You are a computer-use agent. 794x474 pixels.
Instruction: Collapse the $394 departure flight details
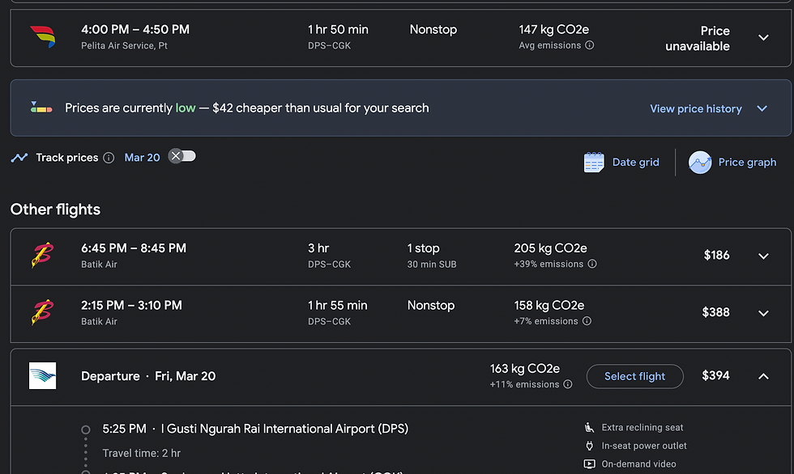(x=762, y=375)
